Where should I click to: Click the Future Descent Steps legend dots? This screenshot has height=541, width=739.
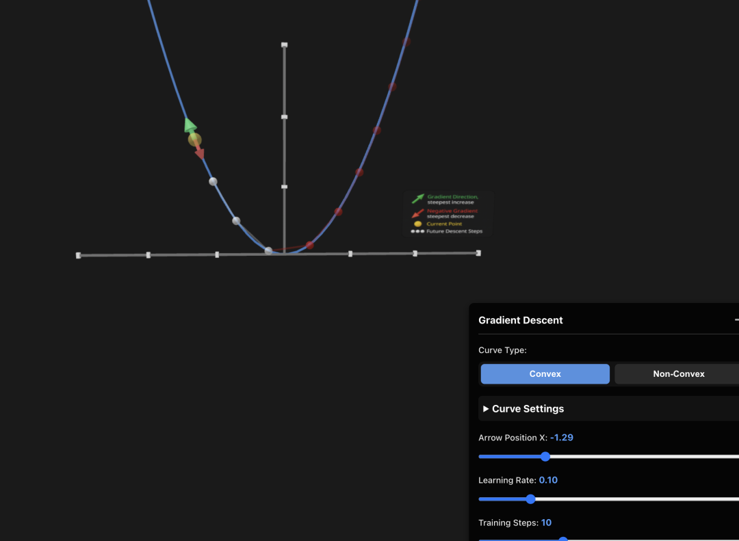pyautogui.click(x=417, y=231)
